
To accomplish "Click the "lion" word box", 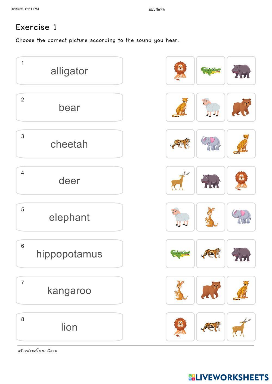I will pos(69,327).
